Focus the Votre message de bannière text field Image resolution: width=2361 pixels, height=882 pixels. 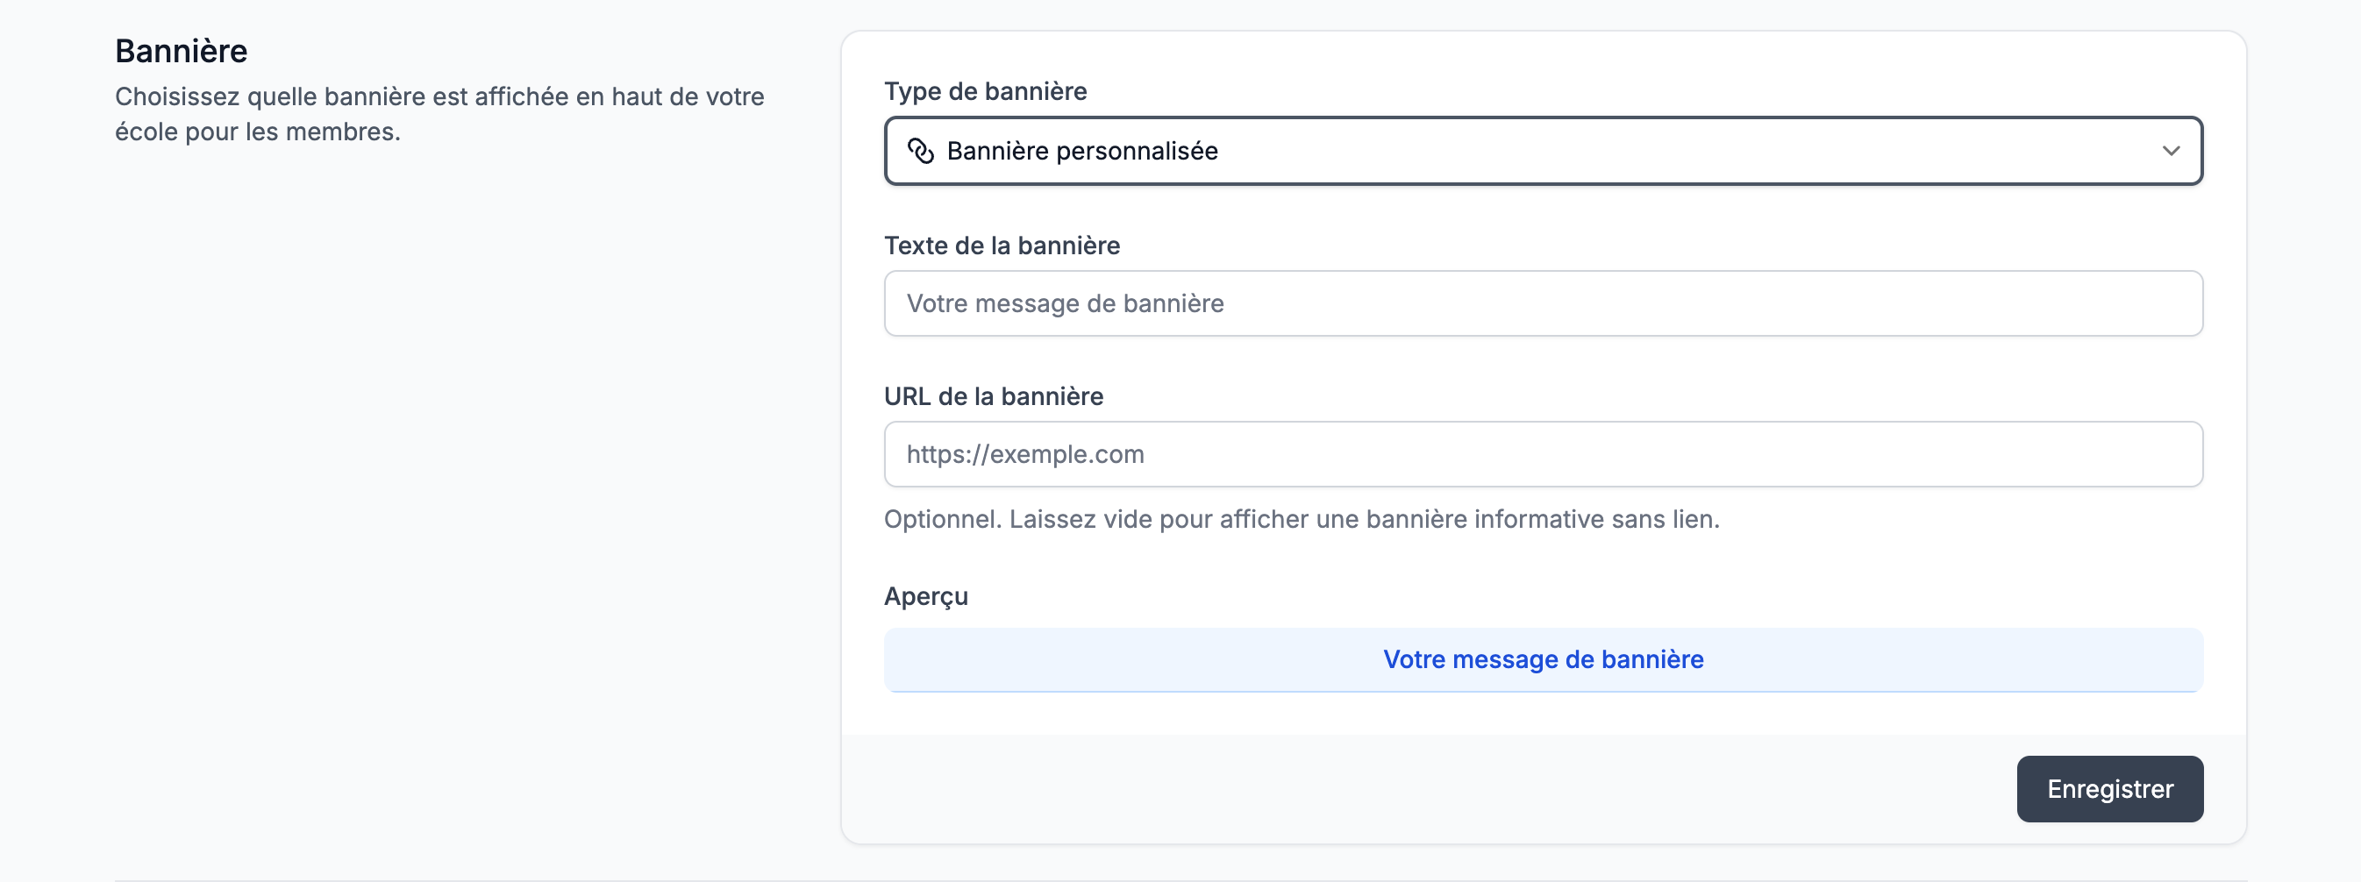click(1543, 303)
